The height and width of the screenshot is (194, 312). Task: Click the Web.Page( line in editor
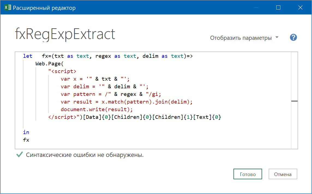click(x=49, y=64)
